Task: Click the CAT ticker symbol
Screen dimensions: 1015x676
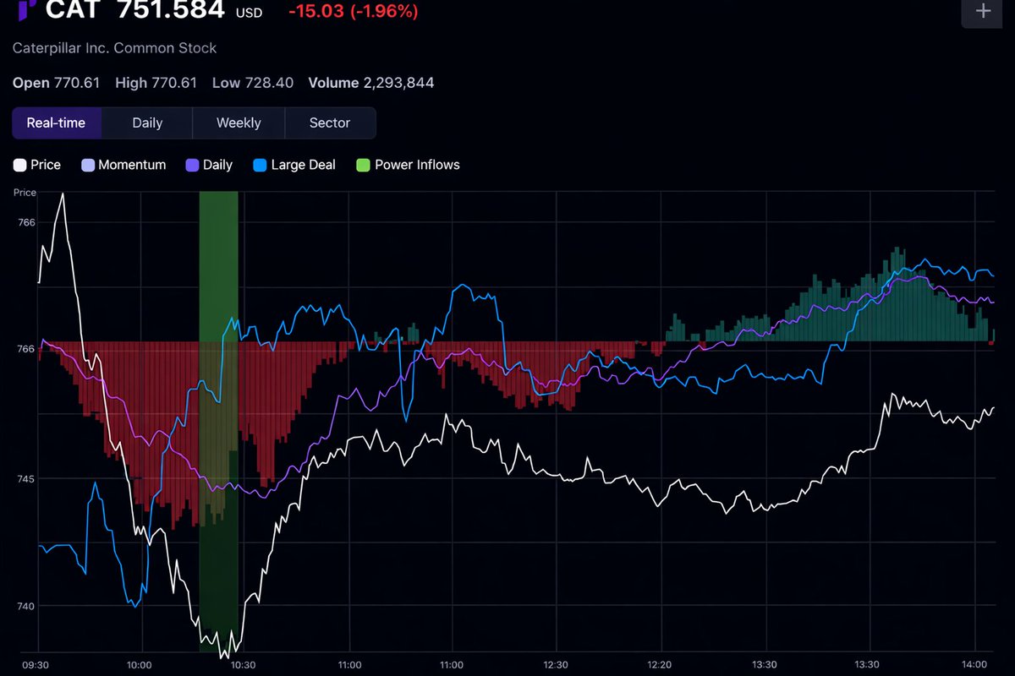Action: click(x=71, y=12)
